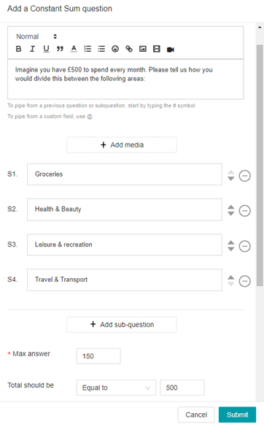Insert a numbered list
The image size is (264, 427).
pos(88,49)
